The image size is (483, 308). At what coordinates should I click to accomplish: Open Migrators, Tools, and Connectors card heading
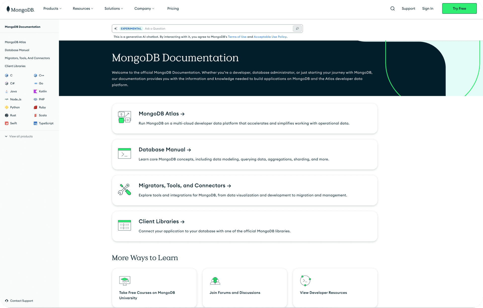click(x=185, y=186)
